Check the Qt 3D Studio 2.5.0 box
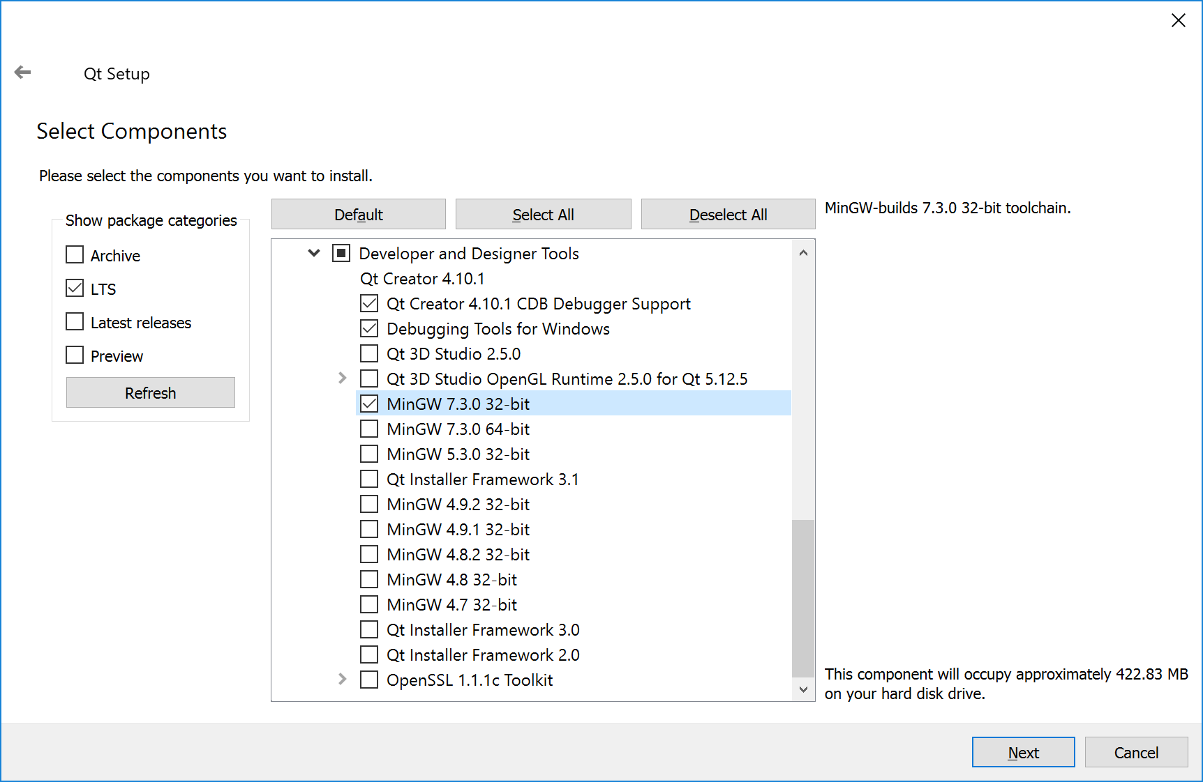1203x782 pixels. [x=369, y=353]
